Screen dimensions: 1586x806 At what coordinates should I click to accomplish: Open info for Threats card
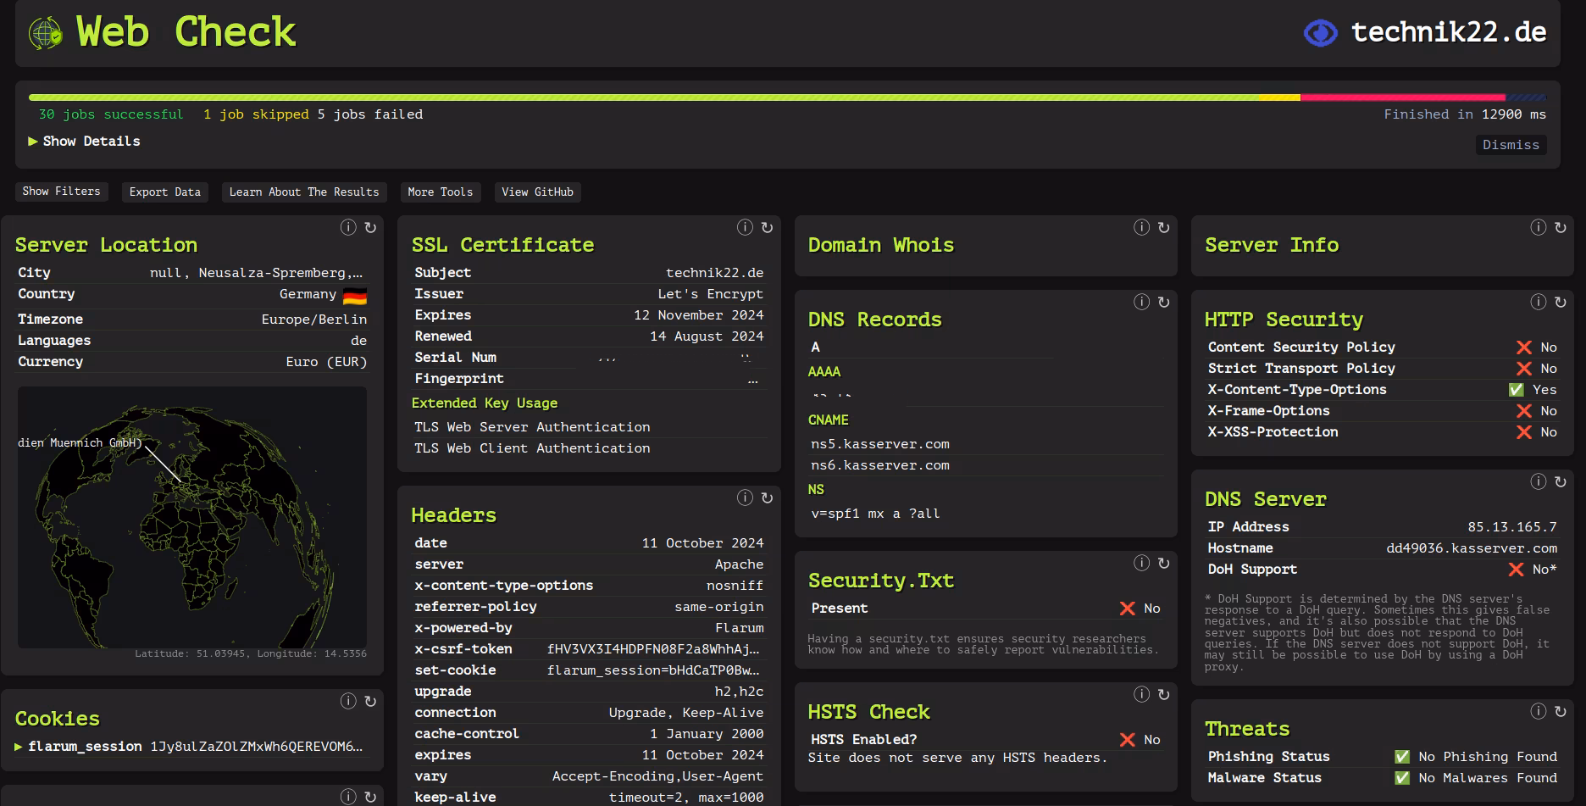click(x=1538, y=711)
